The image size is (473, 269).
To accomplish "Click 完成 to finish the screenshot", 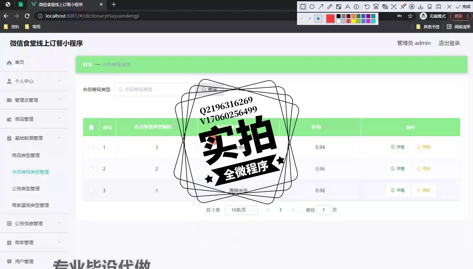I will click(x=463, y=7).
